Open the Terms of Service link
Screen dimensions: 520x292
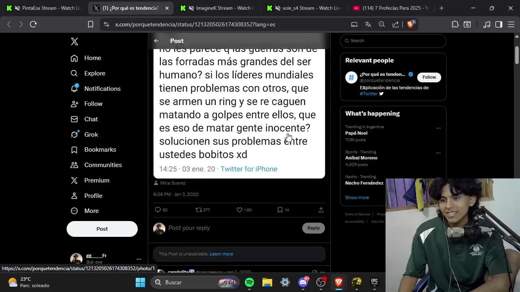click(357, 214)
